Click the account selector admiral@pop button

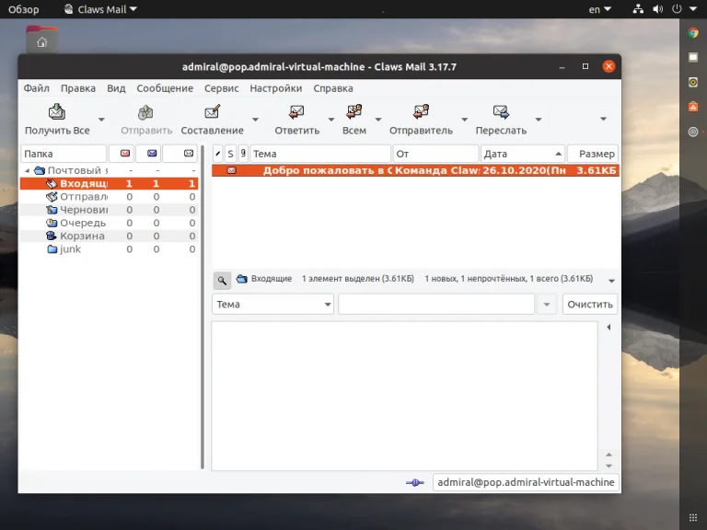526,482
